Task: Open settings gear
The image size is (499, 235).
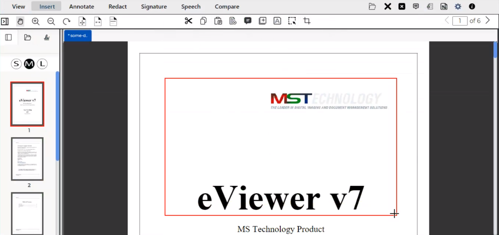Action: (458, 6)
